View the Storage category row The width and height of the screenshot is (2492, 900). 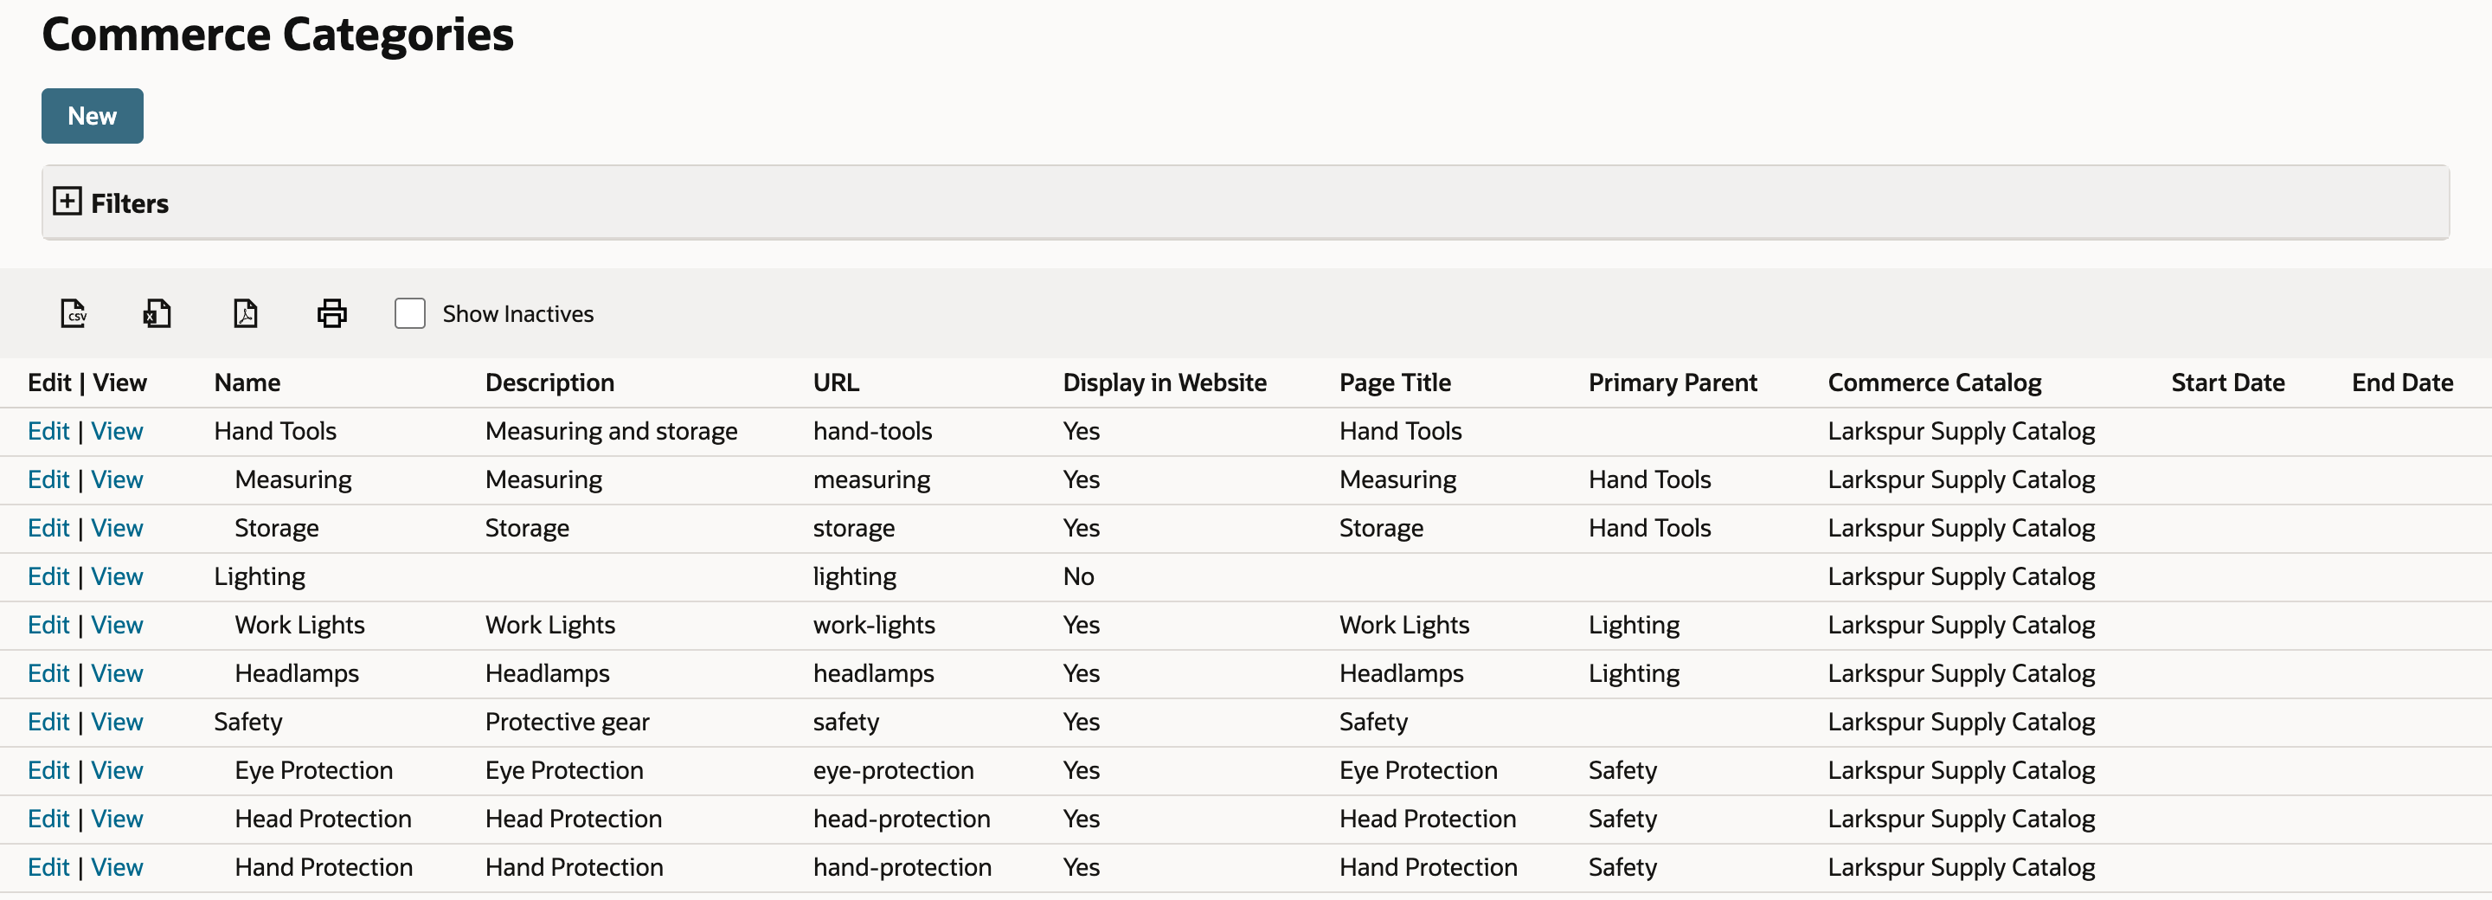coord(117,529)
